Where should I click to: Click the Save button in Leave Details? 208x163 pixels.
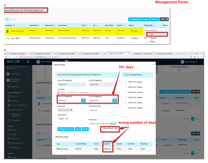click(78, 129)
